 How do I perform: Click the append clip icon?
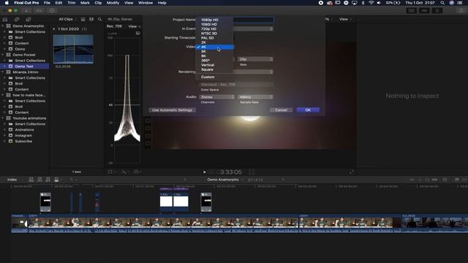48,180
